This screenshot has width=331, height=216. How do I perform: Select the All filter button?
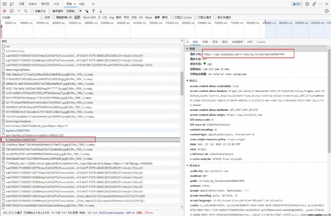(x=77, y=17)
